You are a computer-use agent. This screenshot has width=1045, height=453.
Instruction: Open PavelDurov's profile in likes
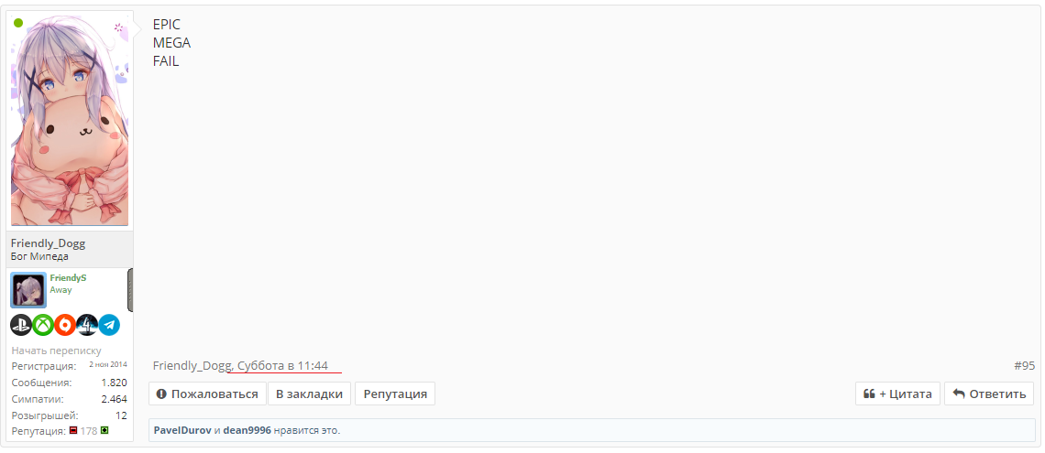181,430
